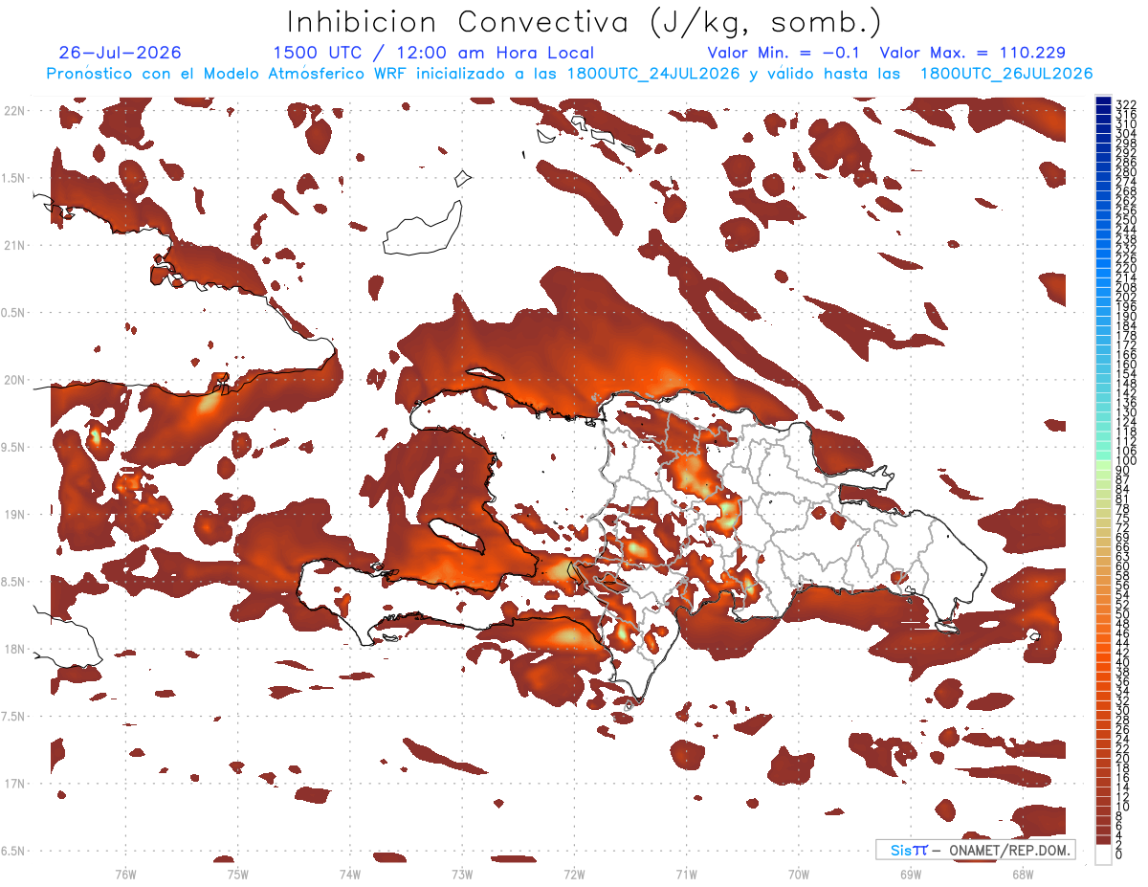This screenshot has height=887, width=1148.
Task: Click the 71W longitude label
Action: (686, 874)
